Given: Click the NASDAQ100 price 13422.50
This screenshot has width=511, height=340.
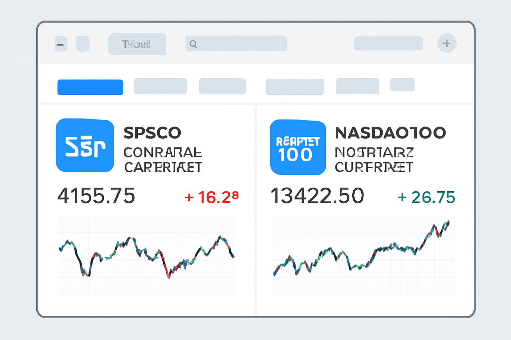Looking at the screenshot, I should (317, 196).
